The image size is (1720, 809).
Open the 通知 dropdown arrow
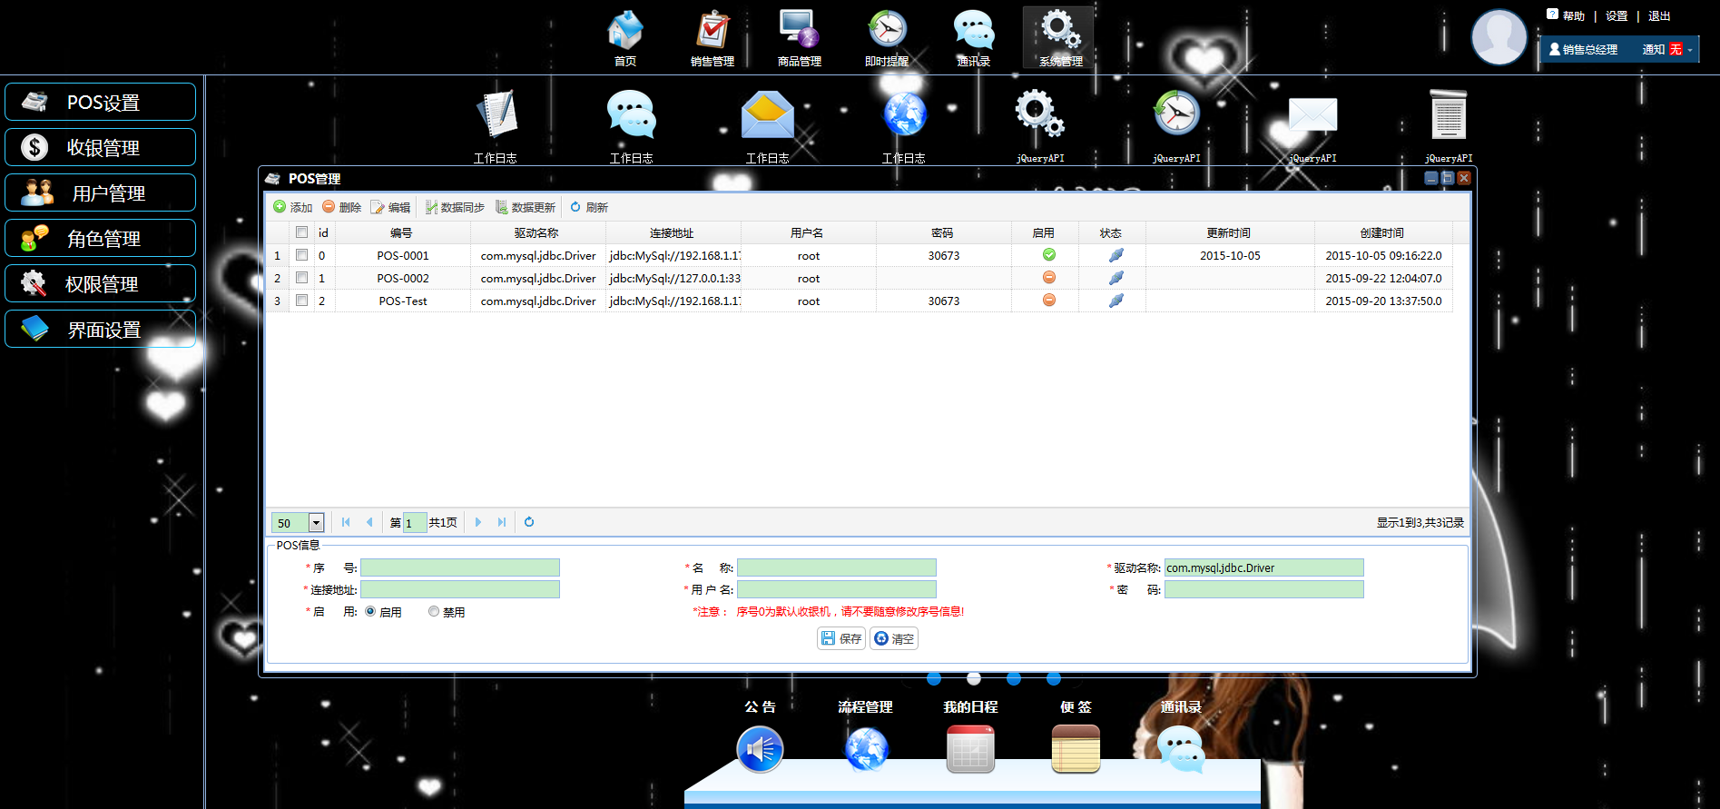1690,50
